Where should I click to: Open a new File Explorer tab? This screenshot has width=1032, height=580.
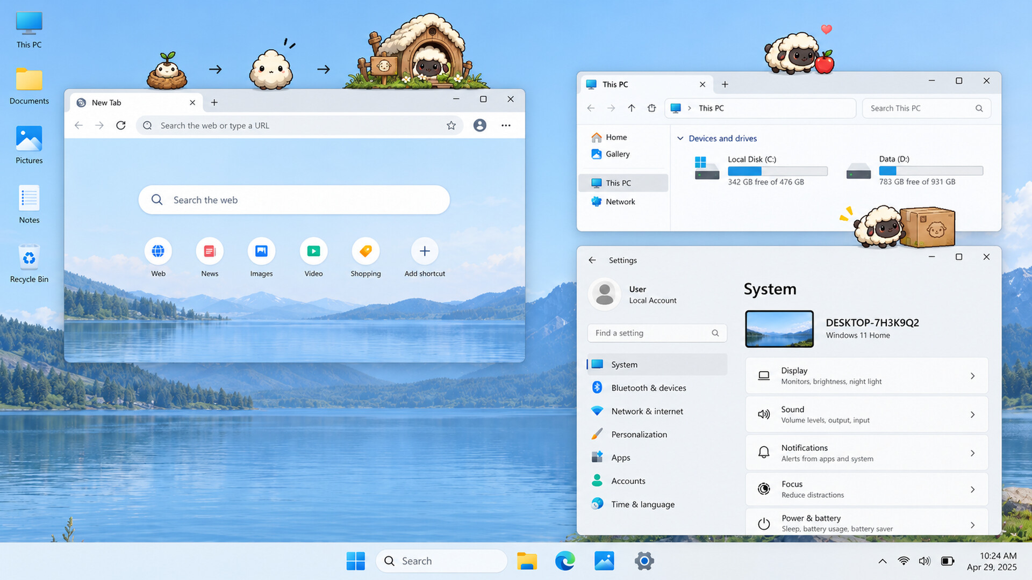click(725, 84)
